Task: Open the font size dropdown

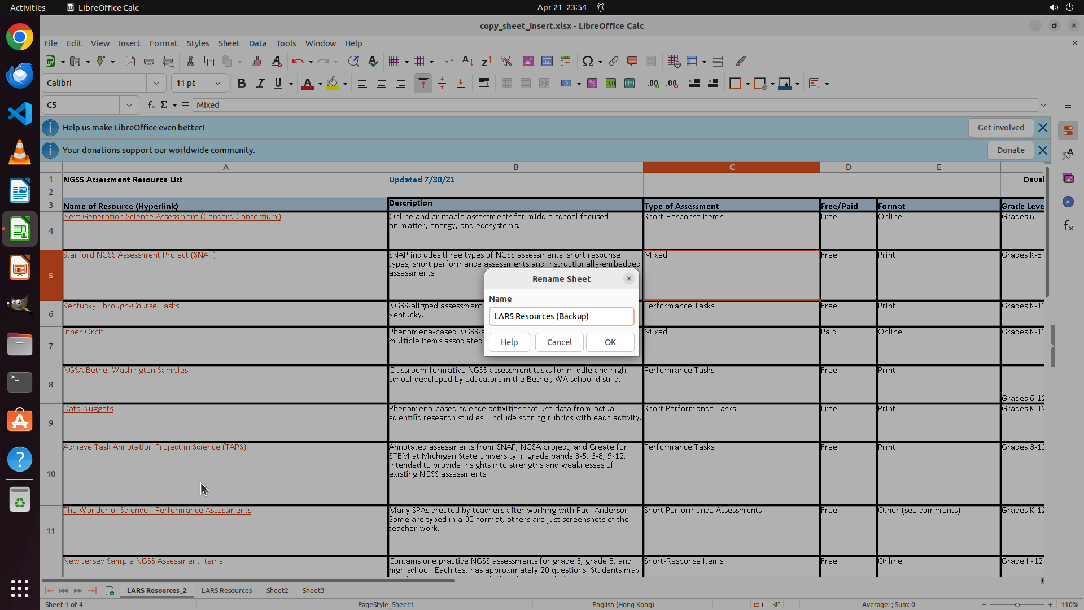Action: [218, 83]
